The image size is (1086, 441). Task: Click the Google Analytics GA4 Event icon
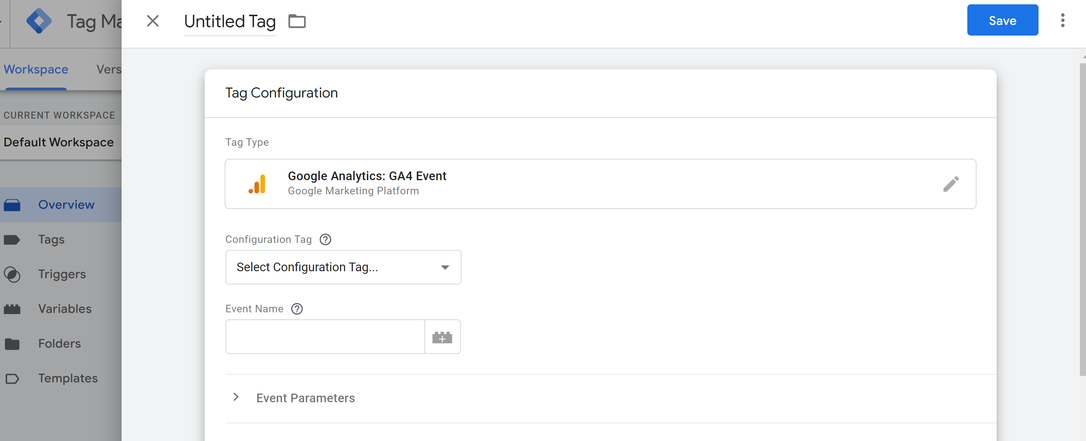pyautogui.click(x=256, y=183)
